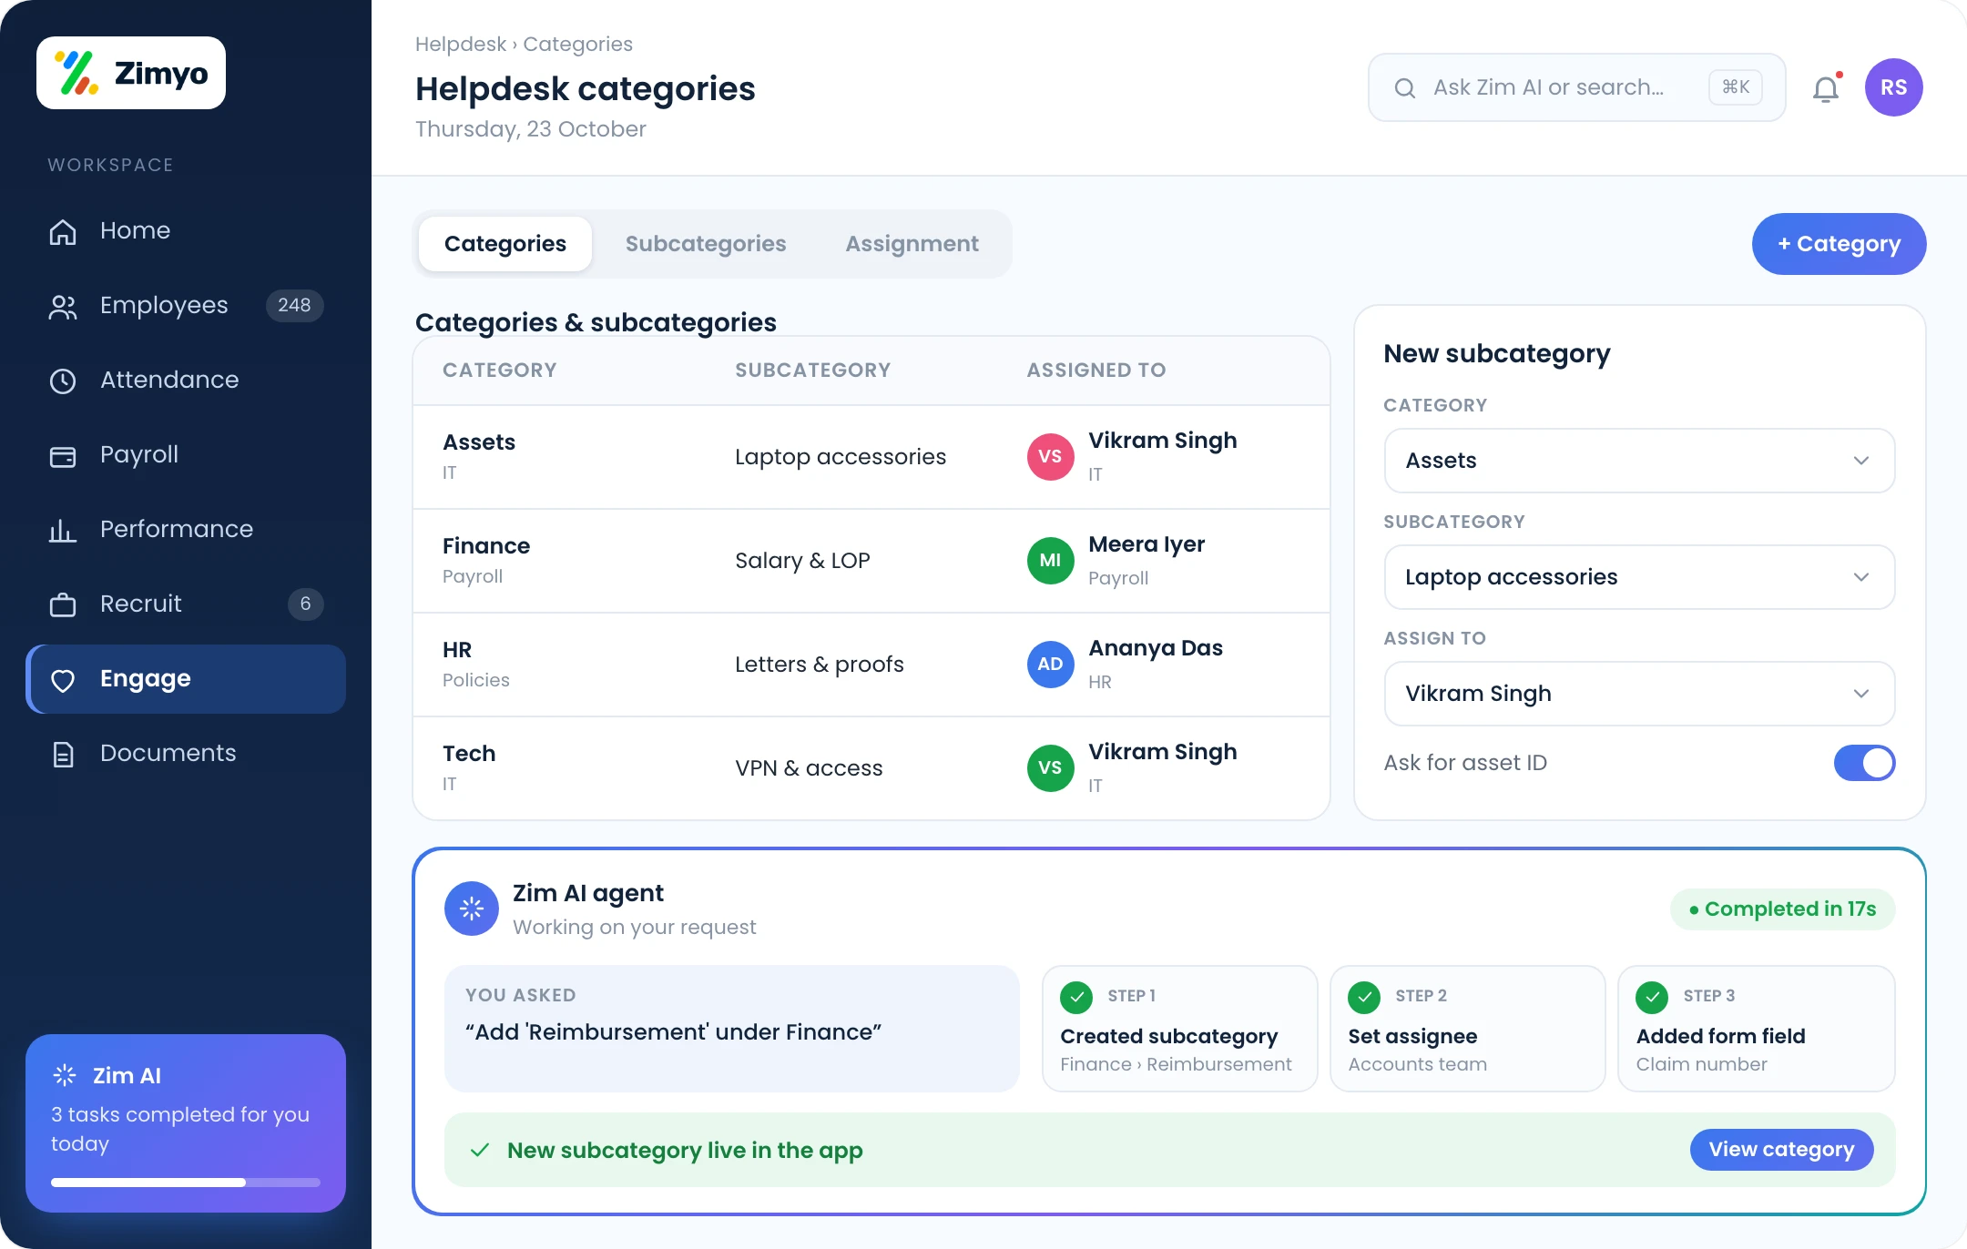The width and height of the screenshot is (1967, 1249).
Task: Open the RS profile avatar
Action: coord(1893,87)
